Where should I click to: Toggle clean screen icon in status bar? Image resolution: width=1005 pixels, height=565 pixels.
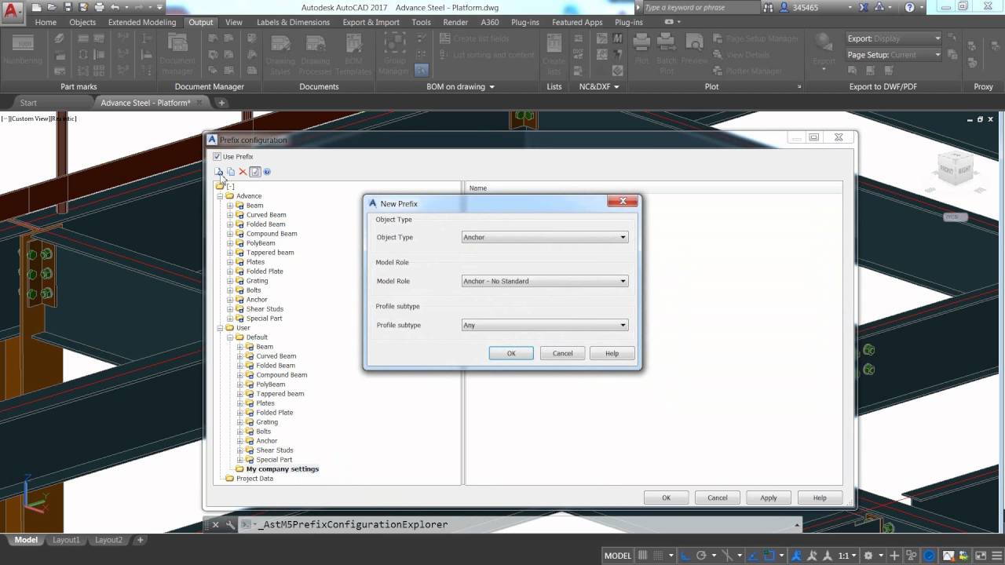click(981, 556)
